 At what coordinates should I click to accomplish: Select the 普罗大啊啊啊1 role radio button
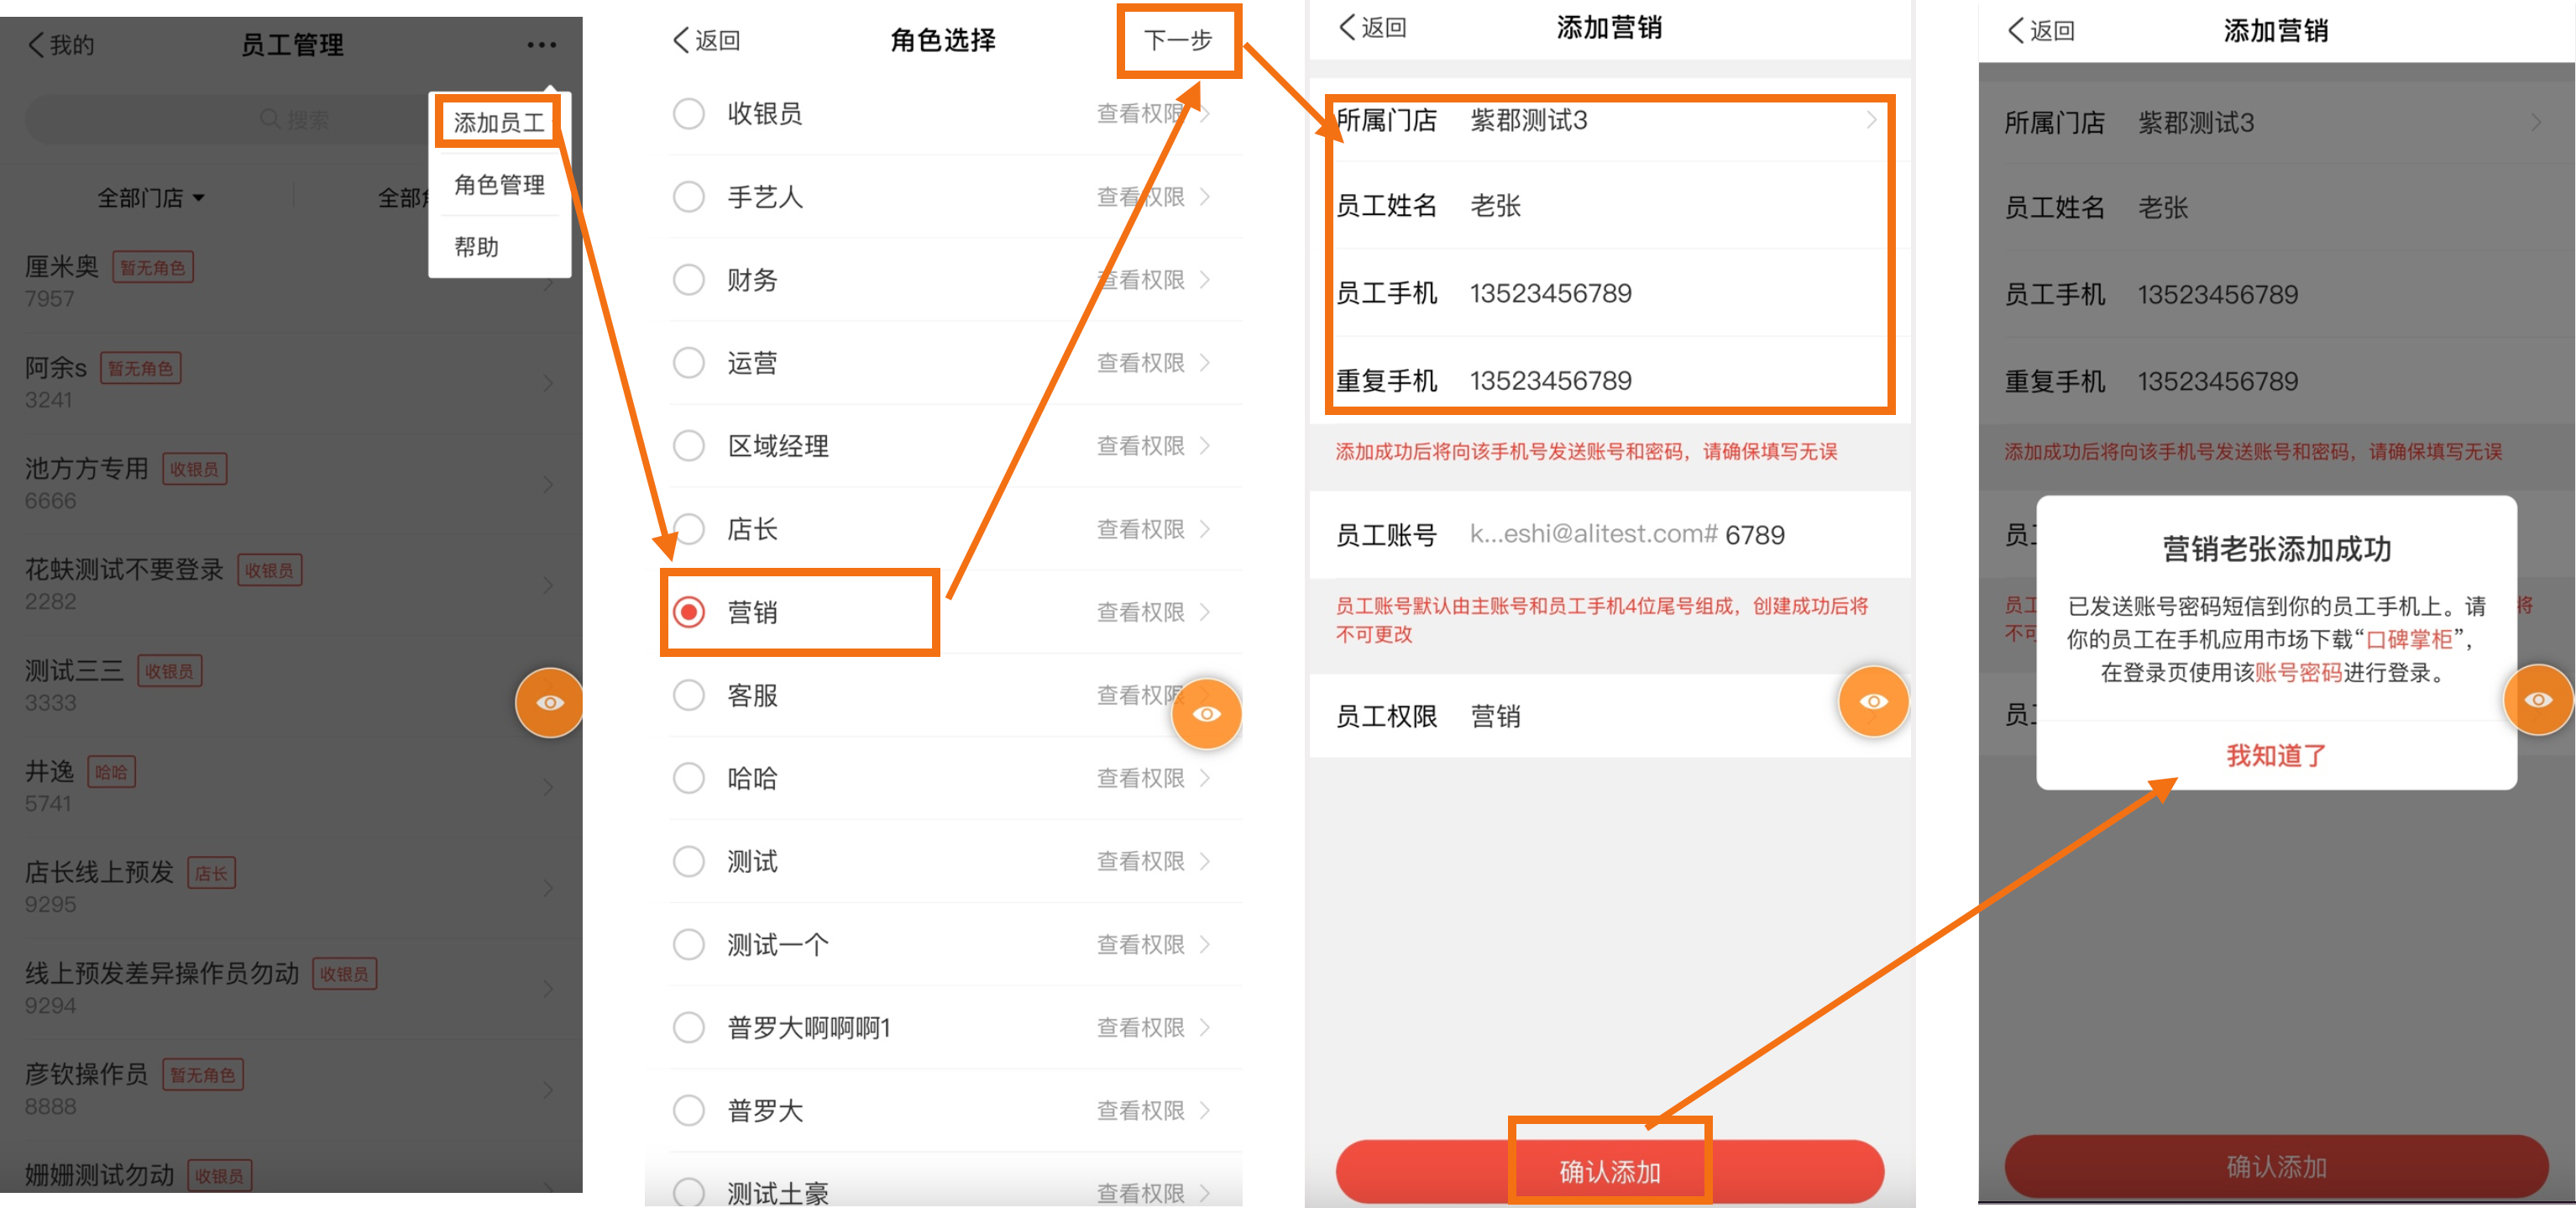click(x=688, y=1027)
